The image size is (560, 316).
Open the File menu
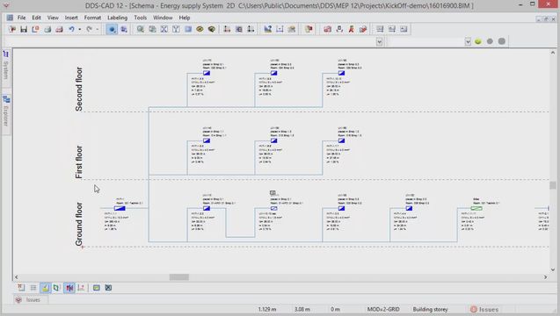click(x=21, y=18)
